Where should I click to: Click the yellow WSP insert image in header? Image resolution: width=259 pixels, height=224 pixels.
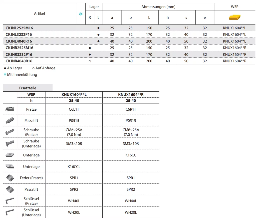234,17
